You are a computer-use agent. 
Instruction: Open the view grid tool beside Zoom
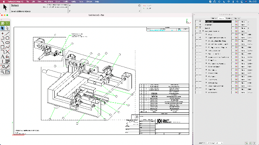coord(7,72)
